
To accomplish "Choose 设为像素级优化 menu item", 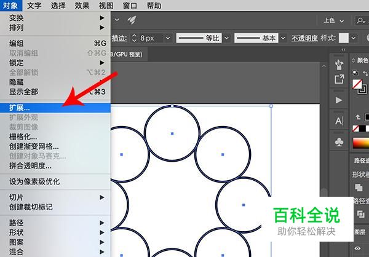I will [55, 182].
